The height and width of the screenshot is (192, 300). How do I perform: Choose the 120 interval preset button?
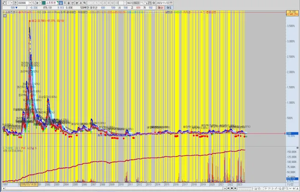[117, 3]
